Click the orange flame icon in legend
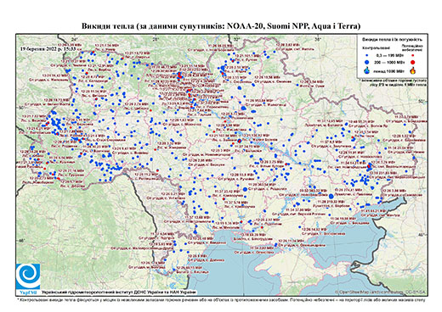The height and width of the screenshot is (312, 442). point(413,70)
